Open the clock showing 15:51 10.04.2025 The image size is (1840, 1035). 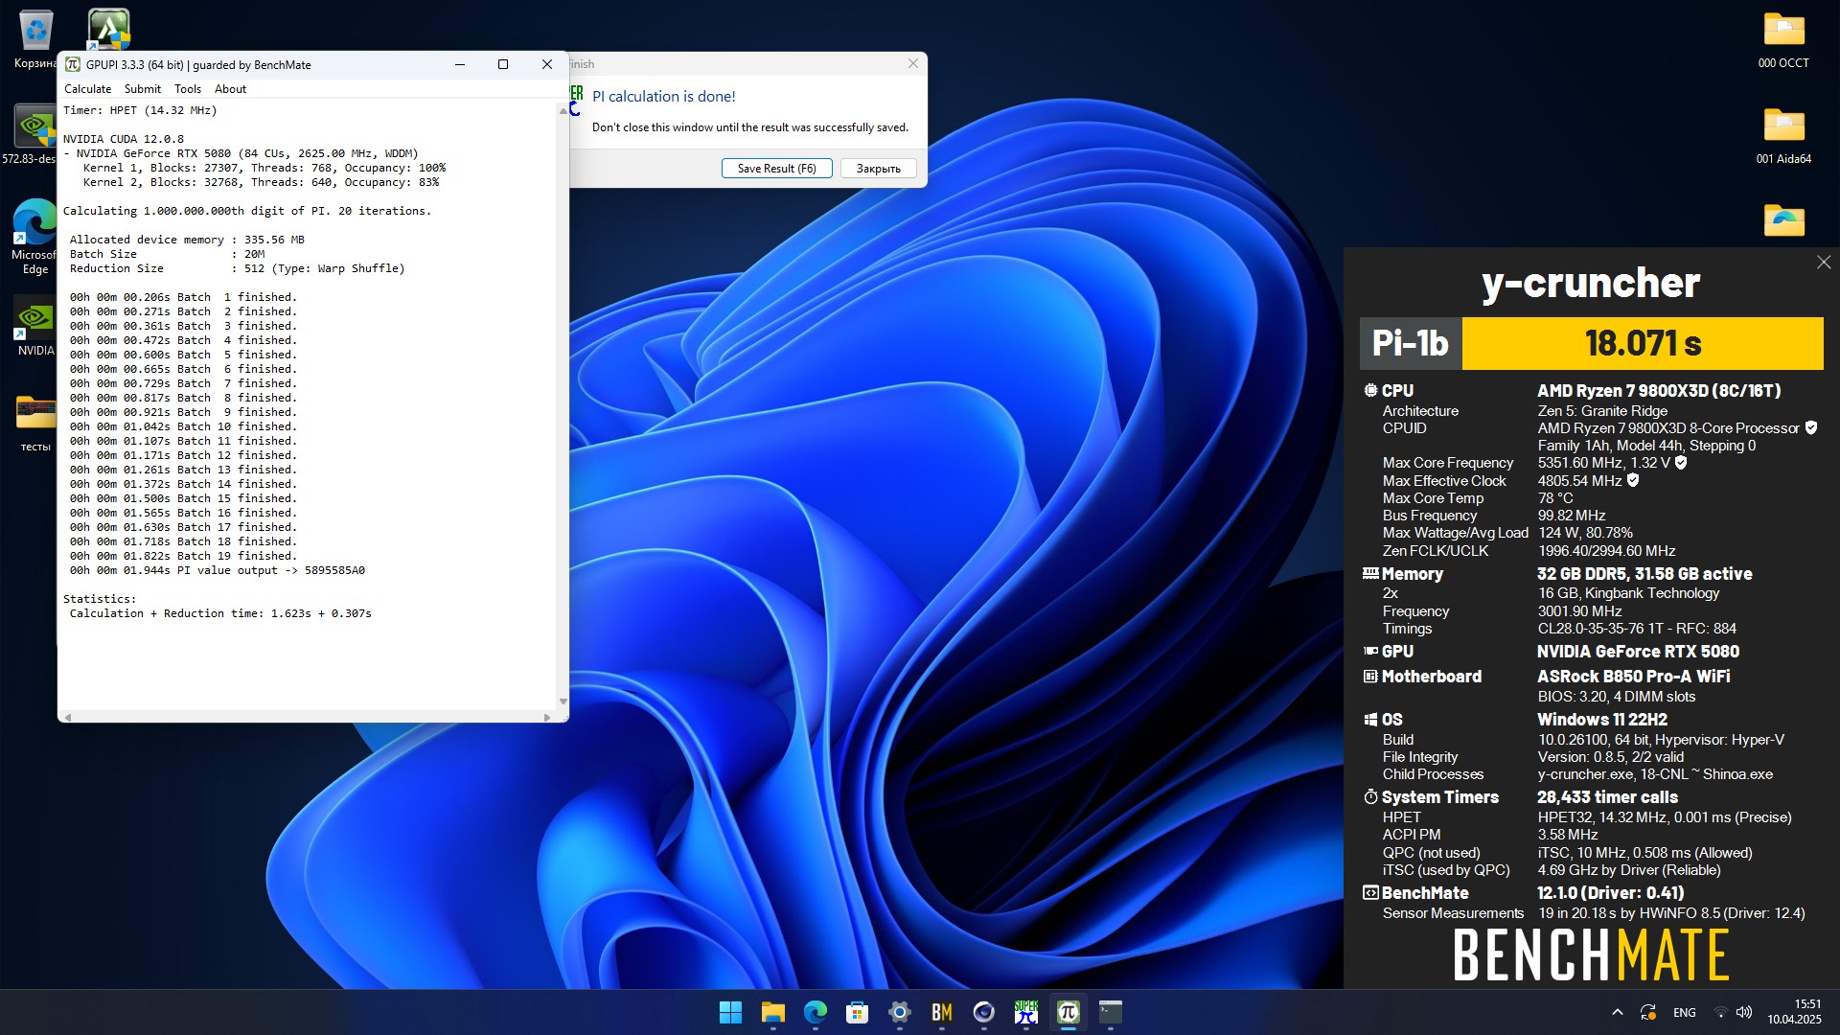coord(1794,1012)
